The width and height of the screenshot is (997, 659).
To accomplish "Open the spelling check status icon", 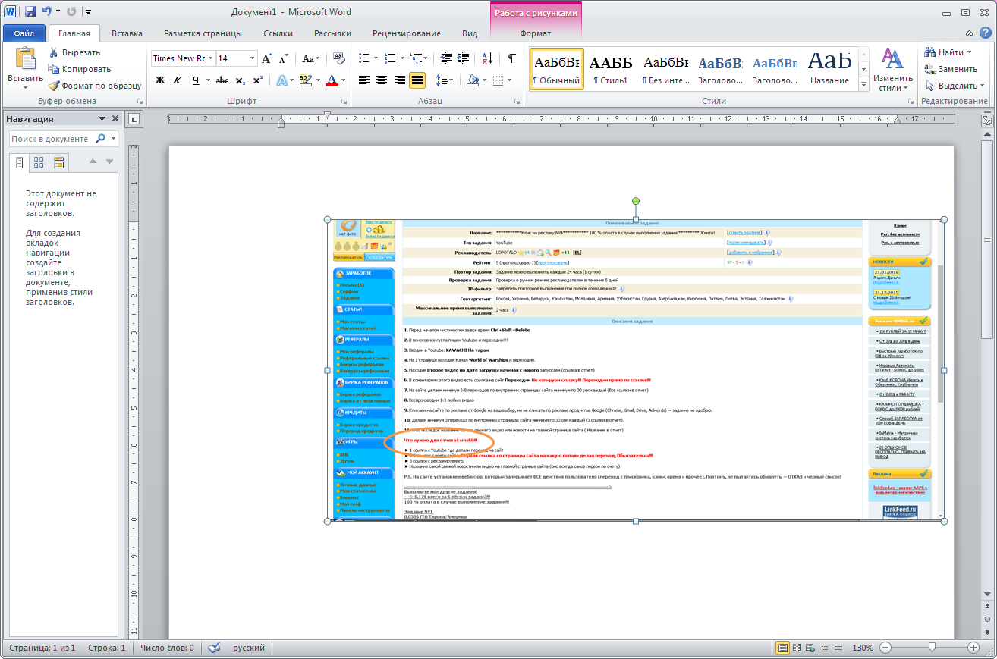I will 215,648.
